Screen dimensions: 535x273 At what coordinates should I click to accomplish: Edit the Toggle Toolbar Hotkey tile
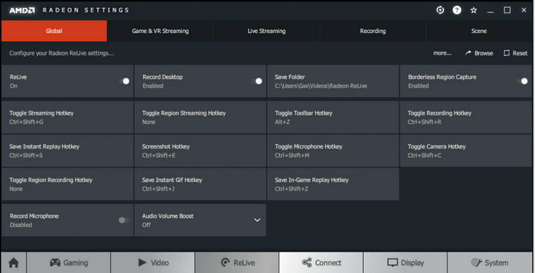tap(332, 117)
